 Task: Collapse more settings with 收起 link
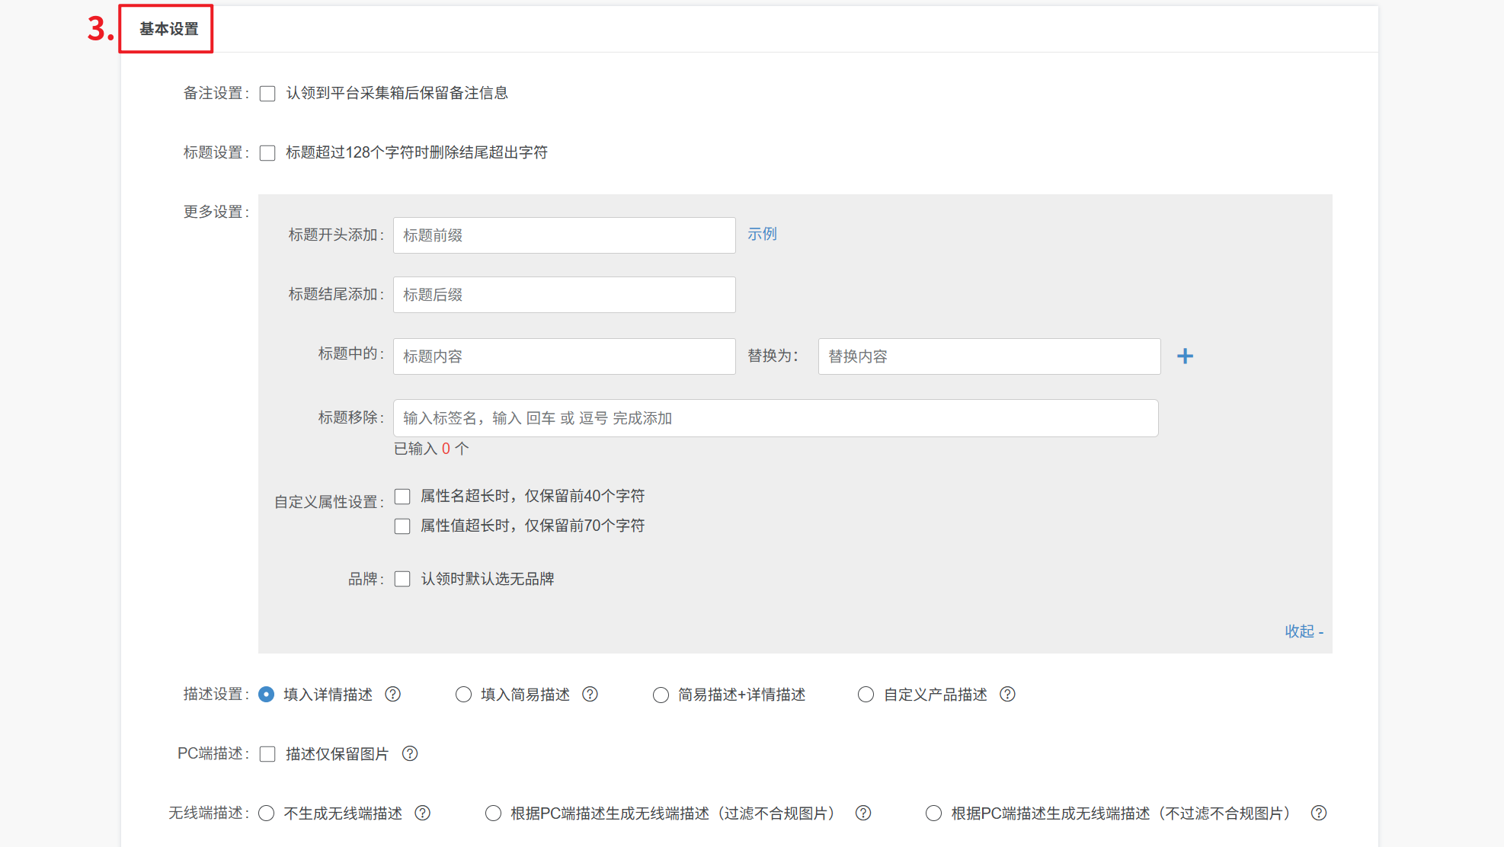[1303, 631]
